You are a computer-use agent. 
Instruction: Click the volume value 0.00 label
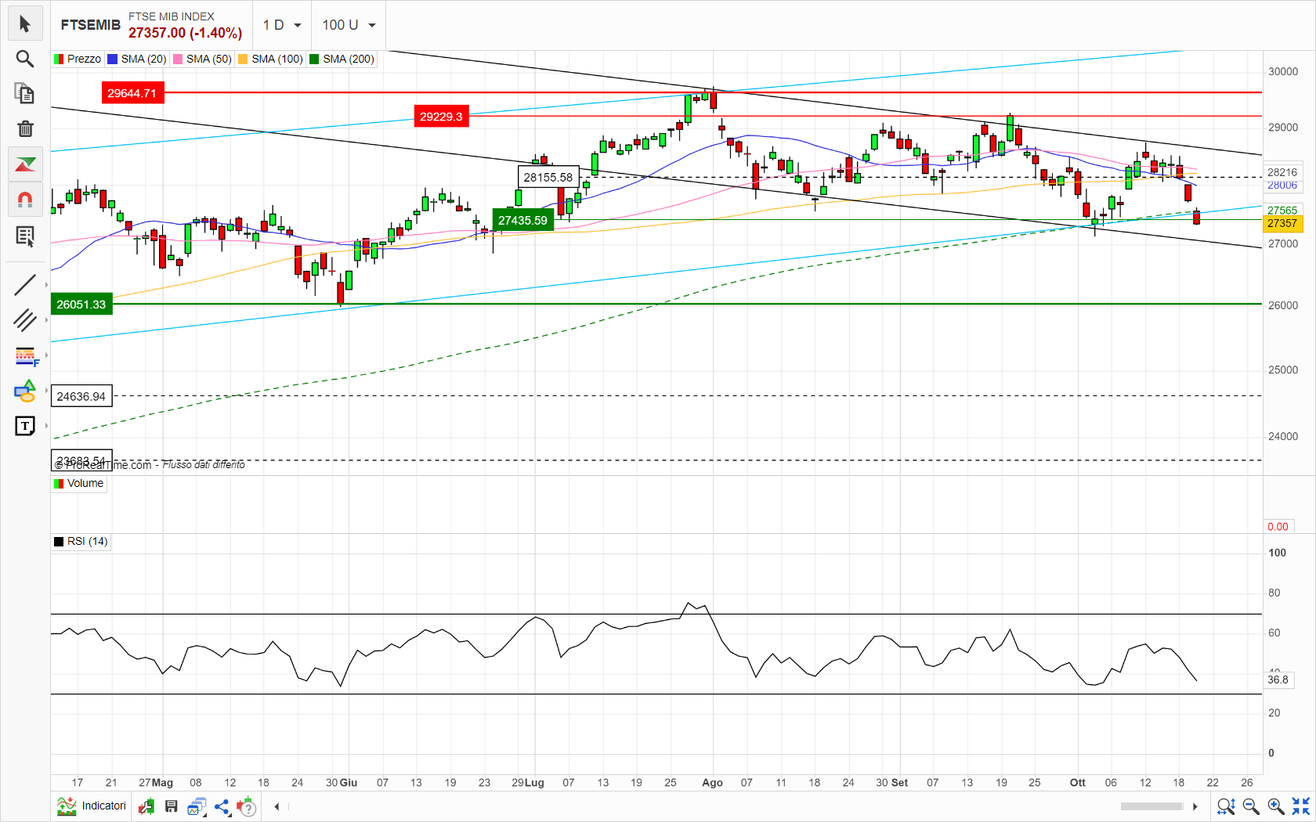coord(1278,527)
